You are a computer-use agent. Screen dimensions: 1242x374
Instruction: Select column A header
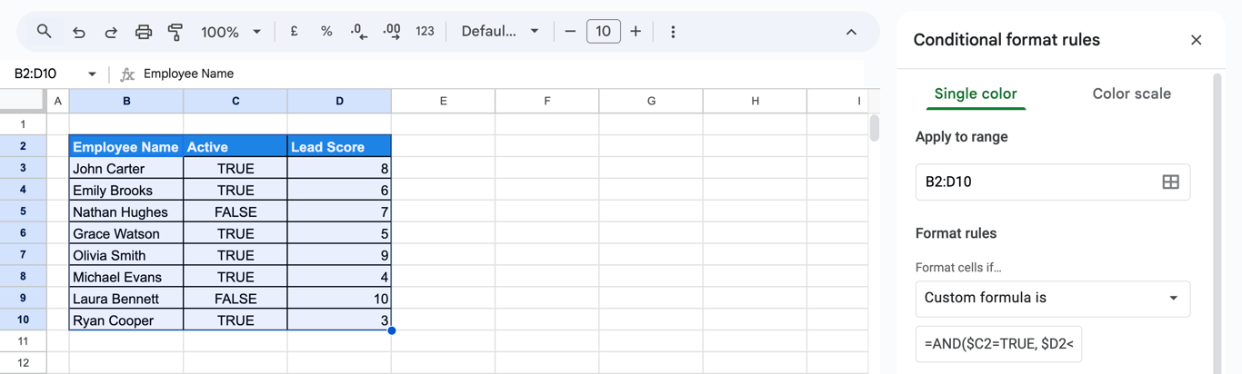tap(57, 101)
